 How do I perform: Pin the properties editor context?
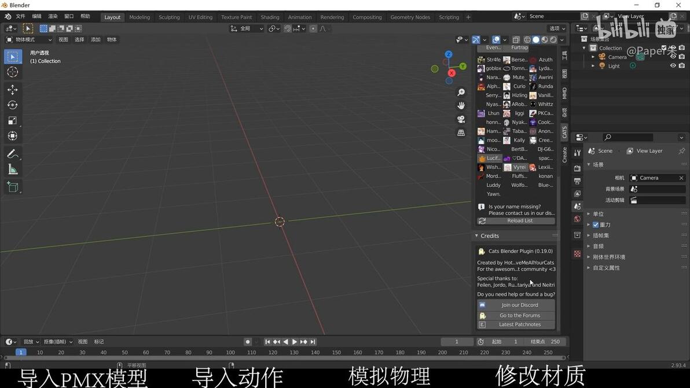[681, 151]
